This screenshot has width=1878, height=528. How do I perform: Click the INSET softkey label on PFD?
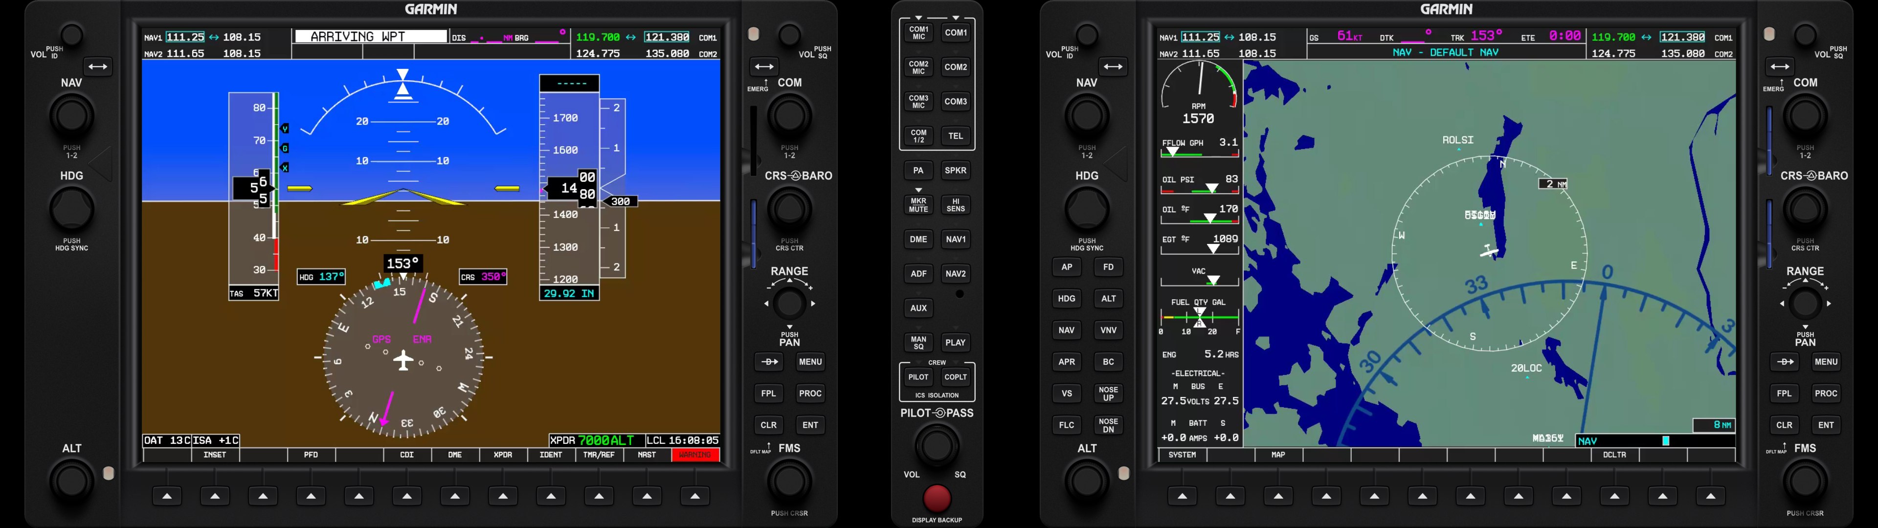(215, 455)
